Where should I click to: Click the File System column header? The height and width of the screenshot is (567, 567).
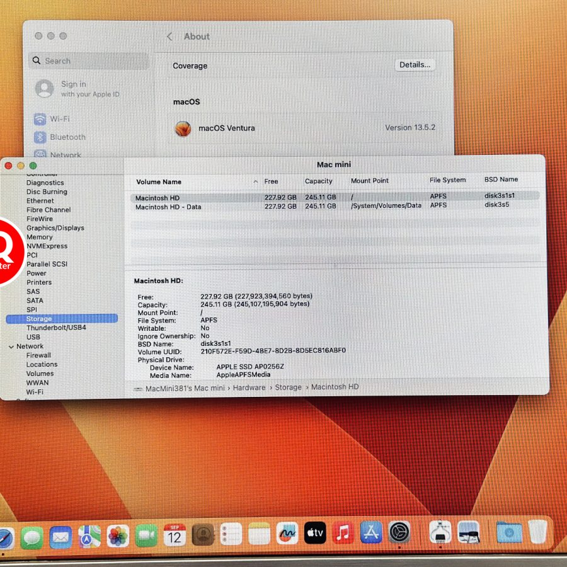[448, 180]
